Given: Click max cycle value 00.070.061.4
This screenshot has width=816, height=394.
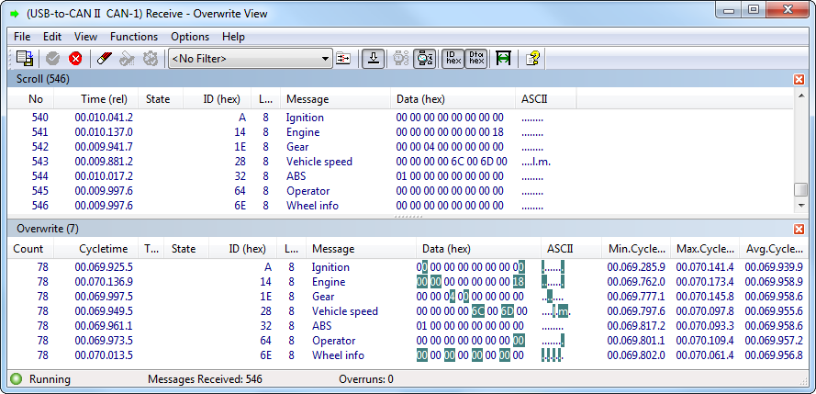Looking at the screenshot, I should point(705,355).
